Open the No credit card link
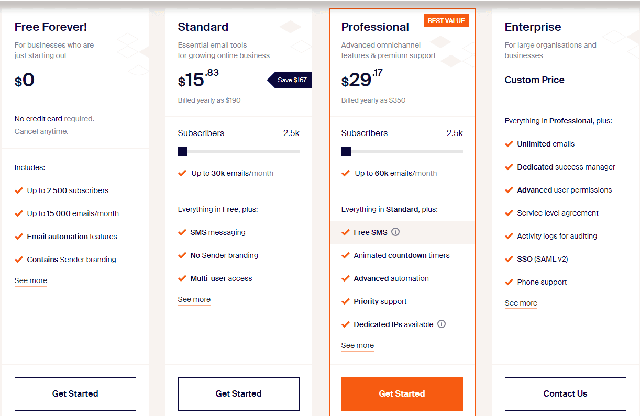The height and width of the screenshot is (416, 640). coord(38,119)
